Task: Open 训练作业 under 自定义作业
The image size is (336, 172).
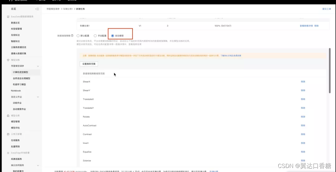Action: click(x=17, y=103)
